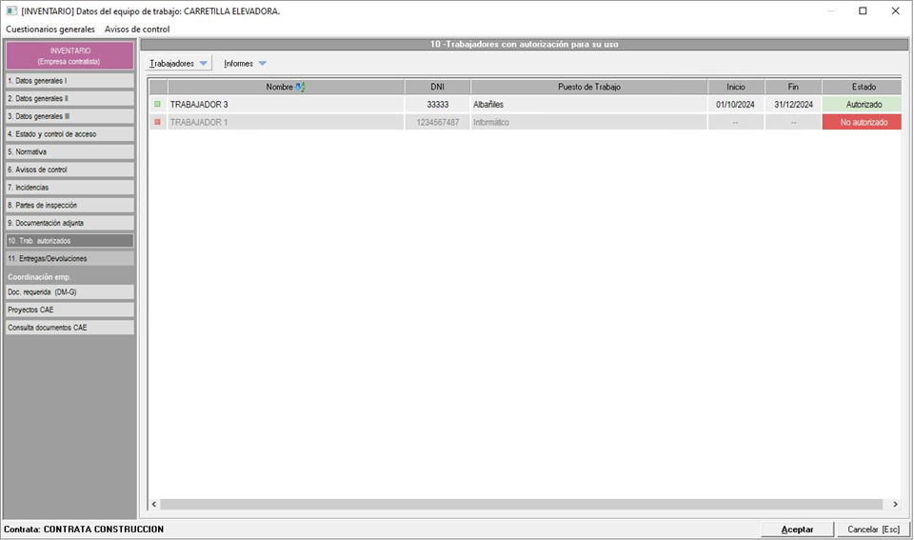Click the sort icon in the Nombre header

(300, 87)
